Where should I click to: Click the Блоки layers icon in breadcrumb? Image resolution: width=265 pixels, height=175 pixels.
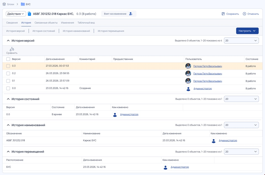[x=4, y=4]
